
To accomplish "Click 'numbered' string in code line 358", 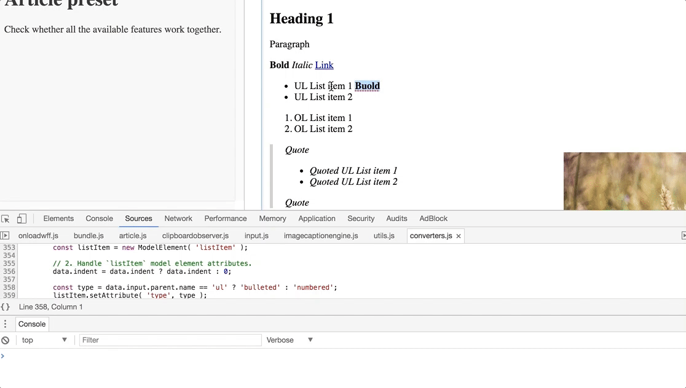I will (313, 287).
